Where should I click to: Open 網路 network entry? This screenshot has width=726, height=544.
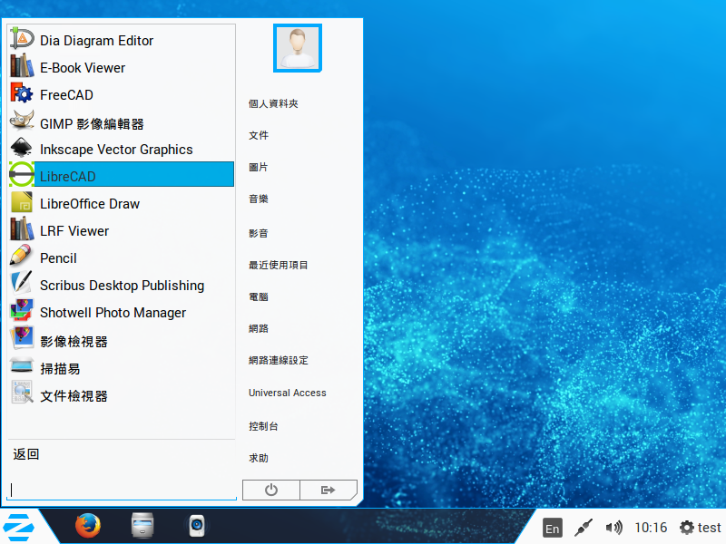click(x=259, y=329)
